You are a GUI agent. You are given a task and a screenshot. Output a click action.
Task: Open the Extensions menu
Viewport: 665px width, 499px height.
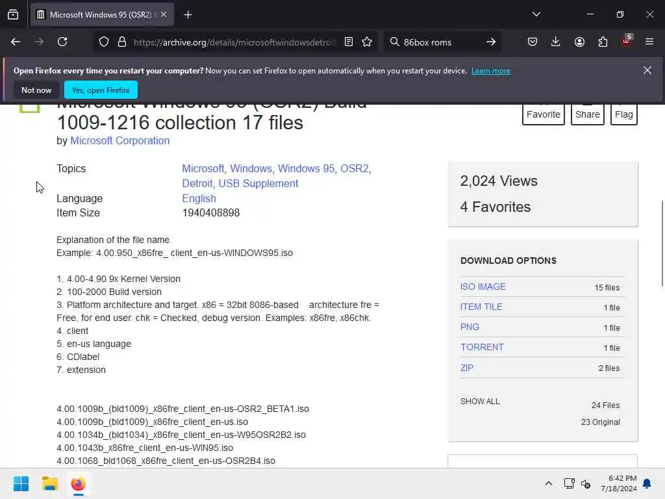point(603,42)
